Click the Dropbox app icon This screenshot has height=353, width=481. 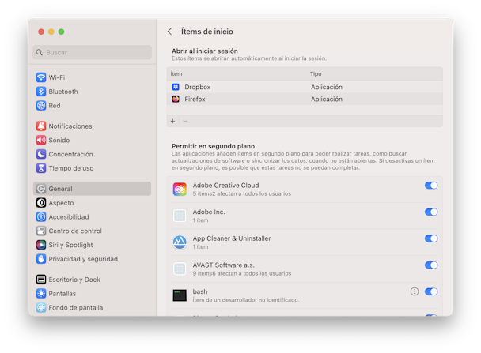coord(176,87)
